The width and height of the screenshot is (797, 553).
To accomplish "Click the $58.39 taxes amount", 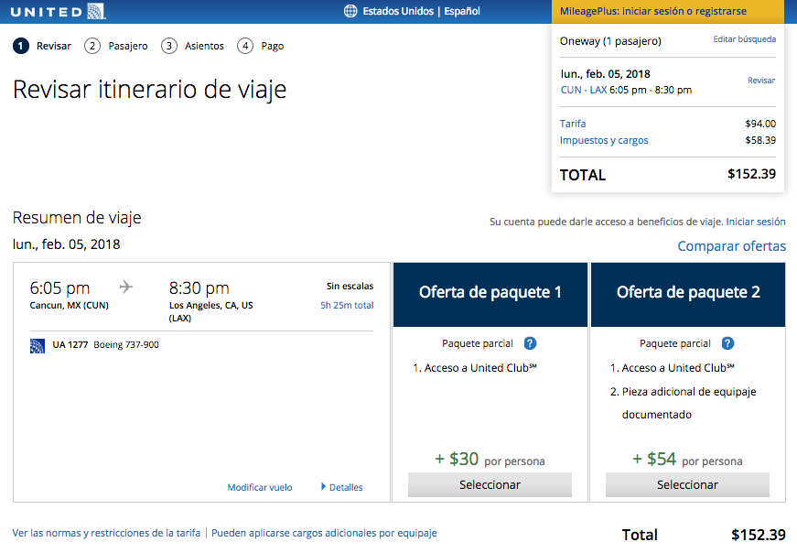I will pyautogui.click(x=760, y=140).
